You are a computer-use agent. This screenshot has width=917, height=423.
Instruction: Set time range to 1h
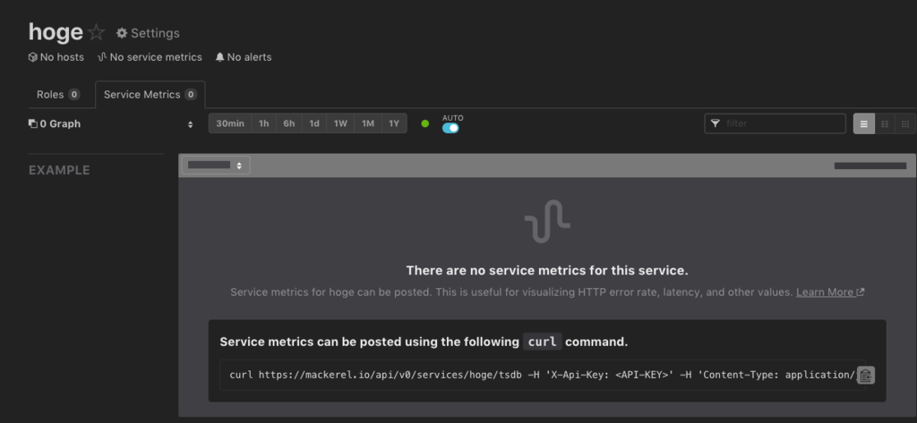[x=264, y=123]
